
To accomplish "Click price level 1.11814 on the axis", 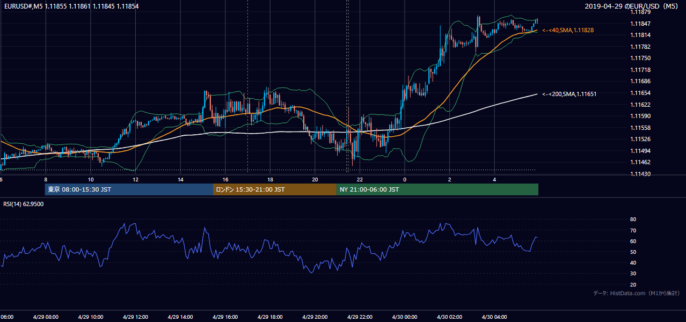I will click(640, 35).
